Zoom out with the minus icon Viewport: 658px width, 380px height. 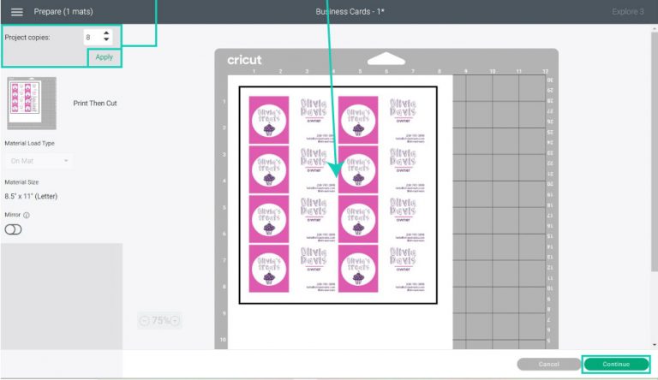point(144,321)
